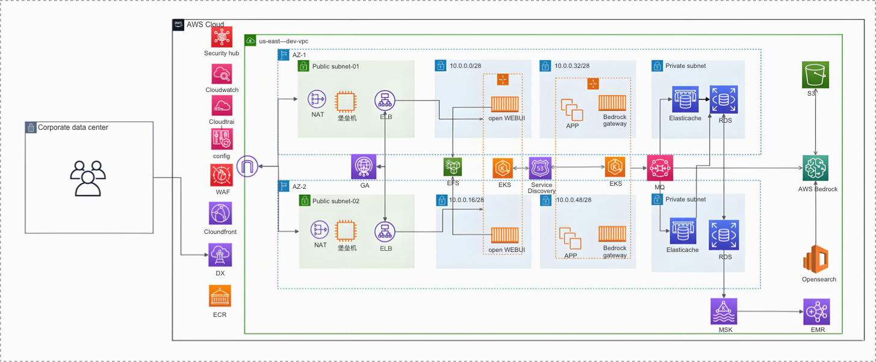Select the Cloudwatch service icon

[x=222, y=74]
